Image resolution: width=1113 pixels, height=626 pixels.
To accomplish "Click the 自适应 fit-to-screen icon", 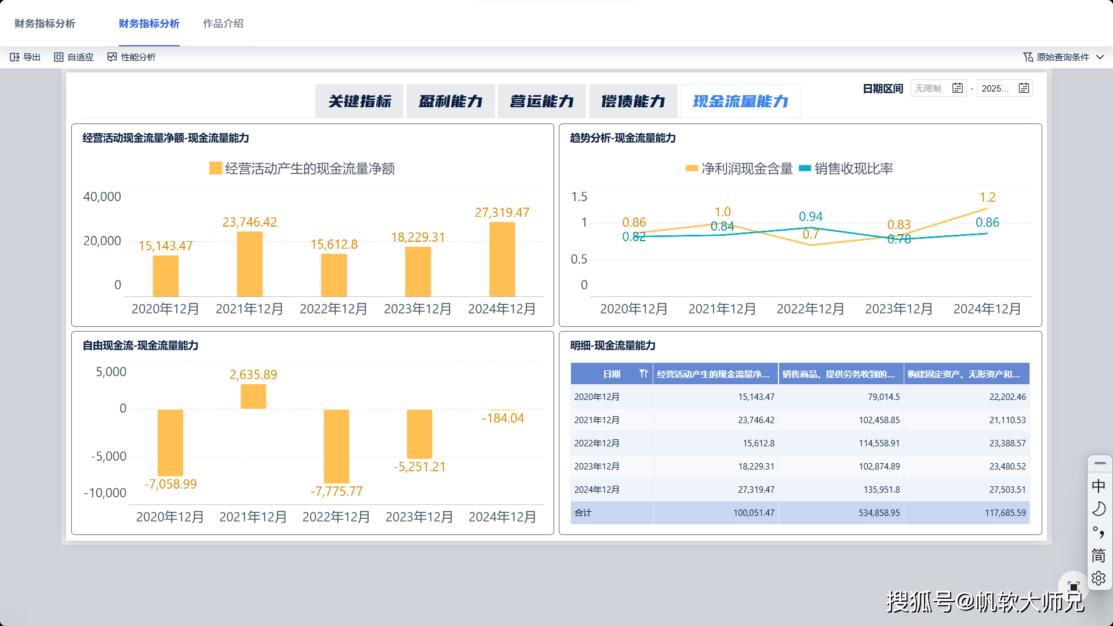I will coord(59,57).
